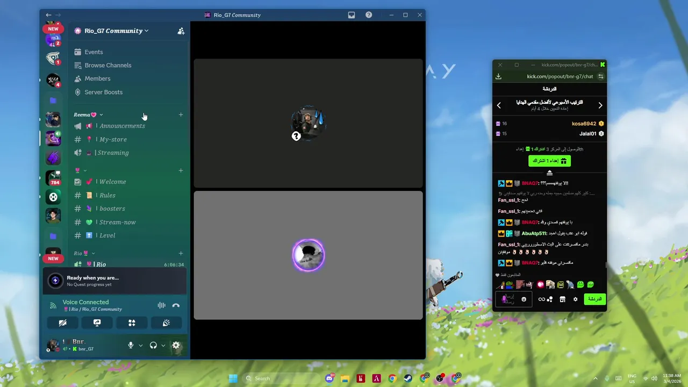Open Discord user settings gear
The height and width of the screenshot is (387, 688).
(x=176, y=345)
